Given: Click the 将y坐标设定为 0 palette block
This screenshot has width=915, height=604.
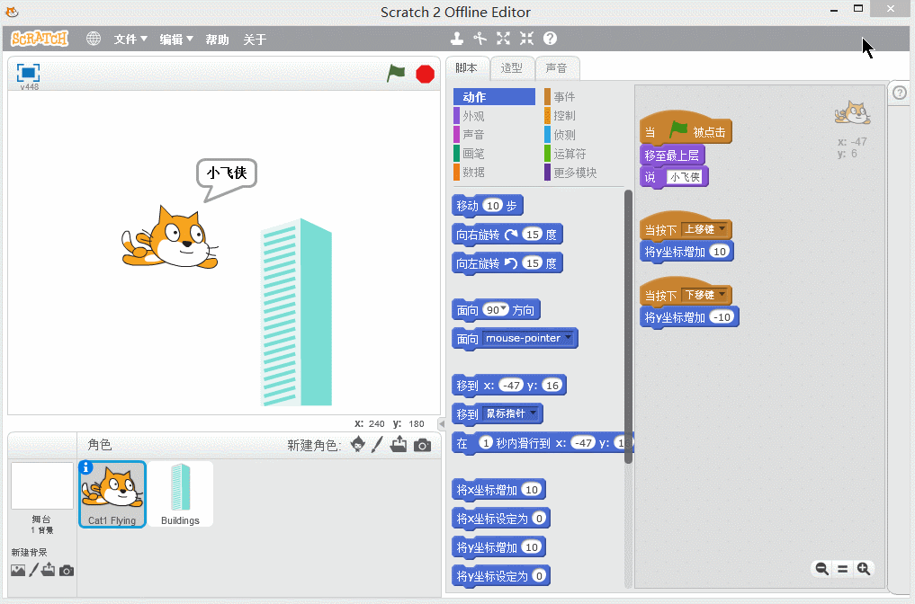Looking at the screenshot, I should 500,576.
